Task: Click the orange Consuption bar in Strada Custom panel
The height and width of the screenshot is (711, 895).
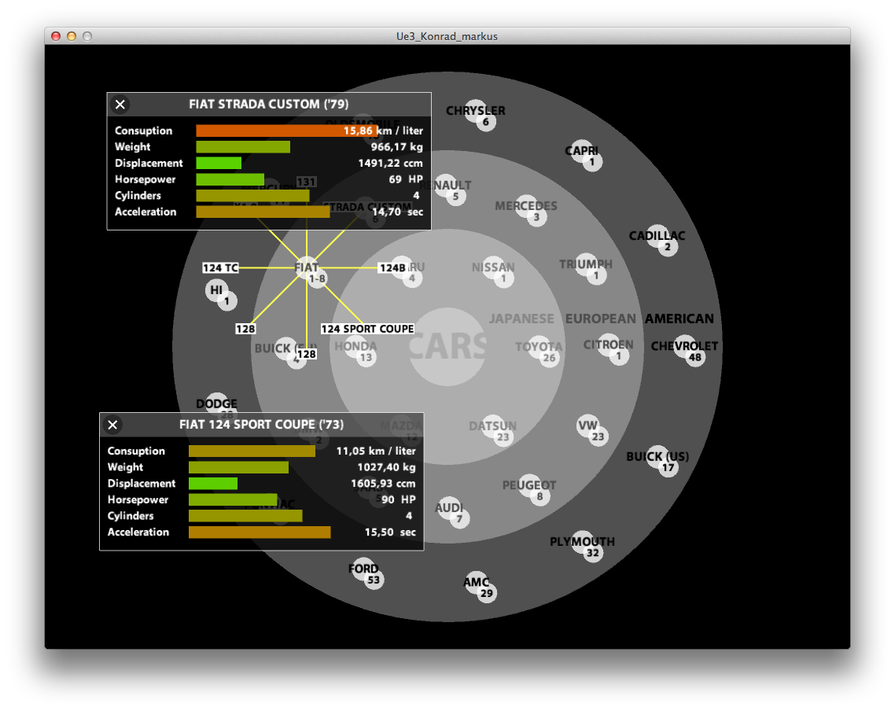Action: coord(286,131)
